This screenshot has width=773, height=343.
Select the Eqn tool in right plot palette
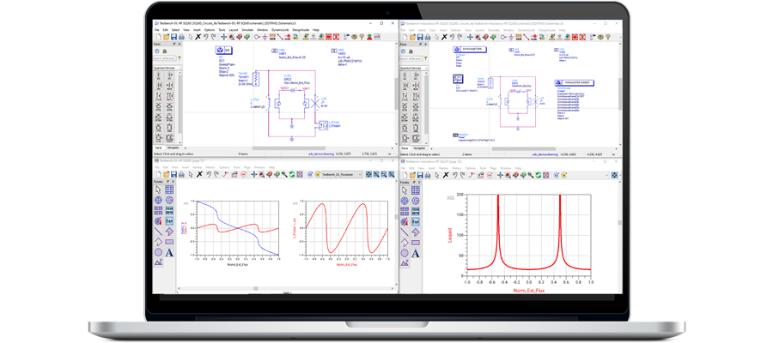415,221
